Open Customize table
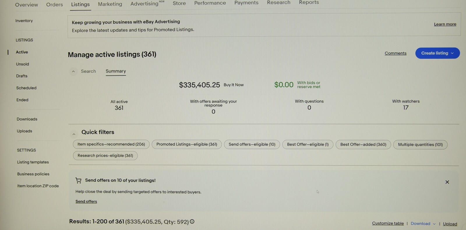 click(388, 224)
